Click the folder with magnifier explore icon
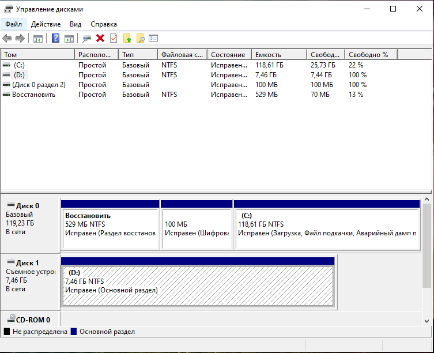 point(140,38)
